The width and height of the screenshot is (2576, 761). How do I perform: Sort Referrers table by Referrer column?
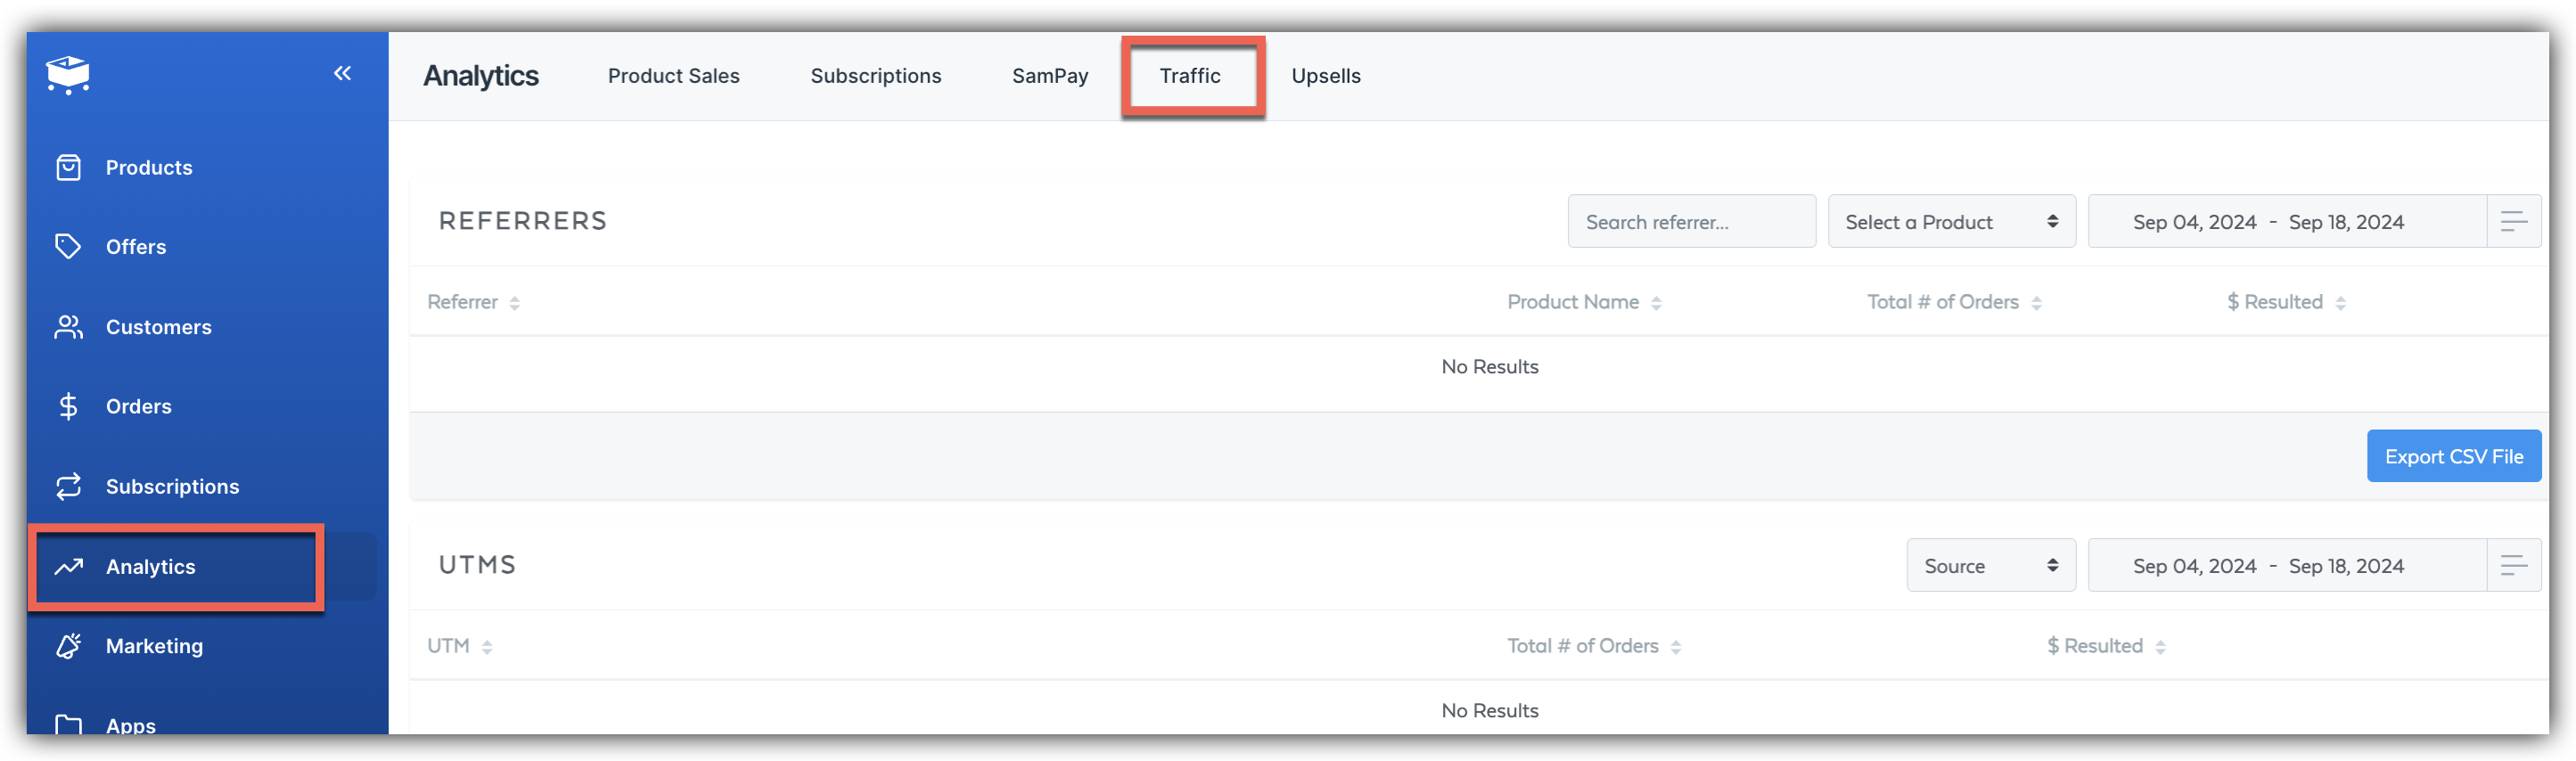tap(473, 302)
